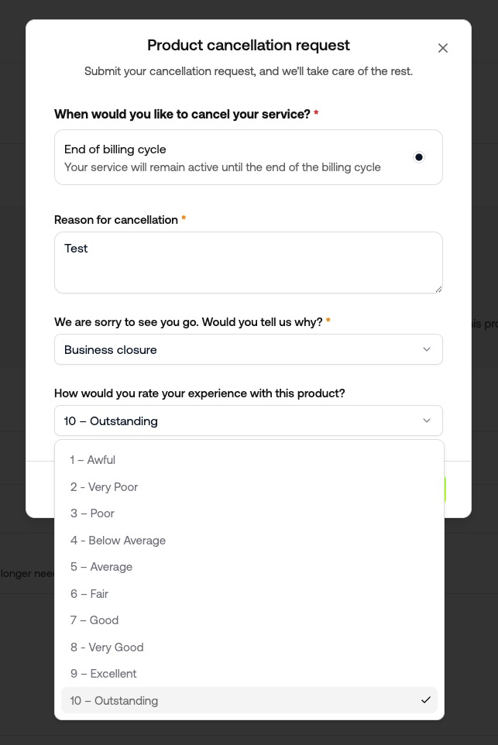Pick 4 - Below Average rating
Viewport: 498px width, 745px height.
click(x=118, y=541)
